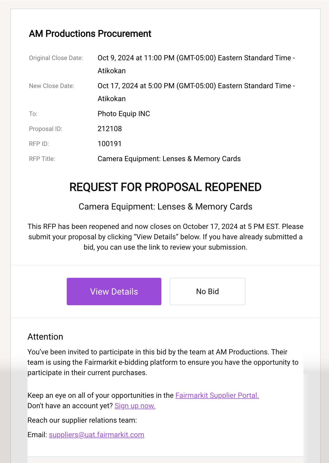329x463 pixels.
Task: Click the REQUEST FOR PROPOSAL REOPENED headline
Action: tap(166, 187)
